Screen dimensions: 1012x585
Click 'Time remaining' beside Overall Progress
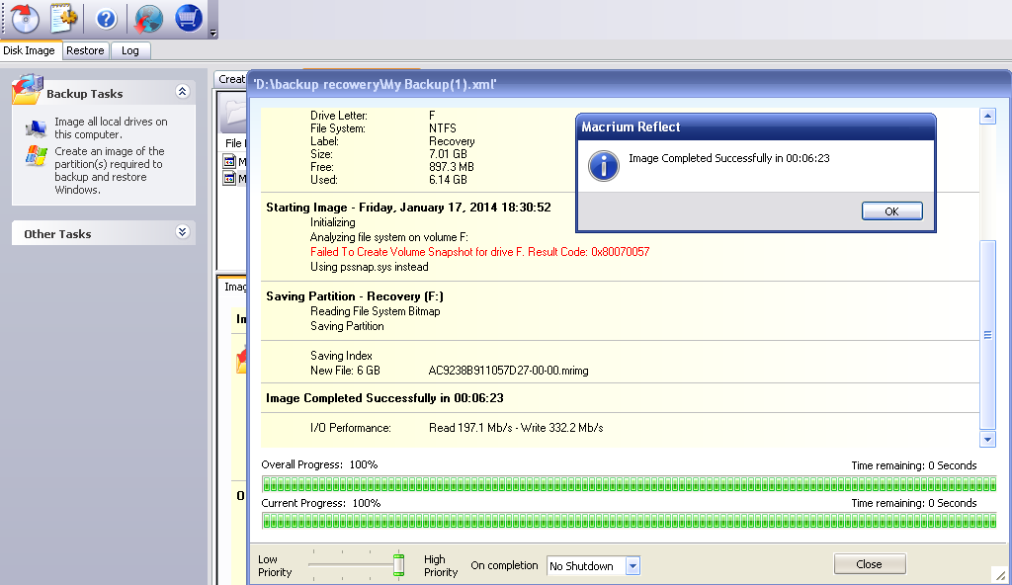tap(914, 465)
